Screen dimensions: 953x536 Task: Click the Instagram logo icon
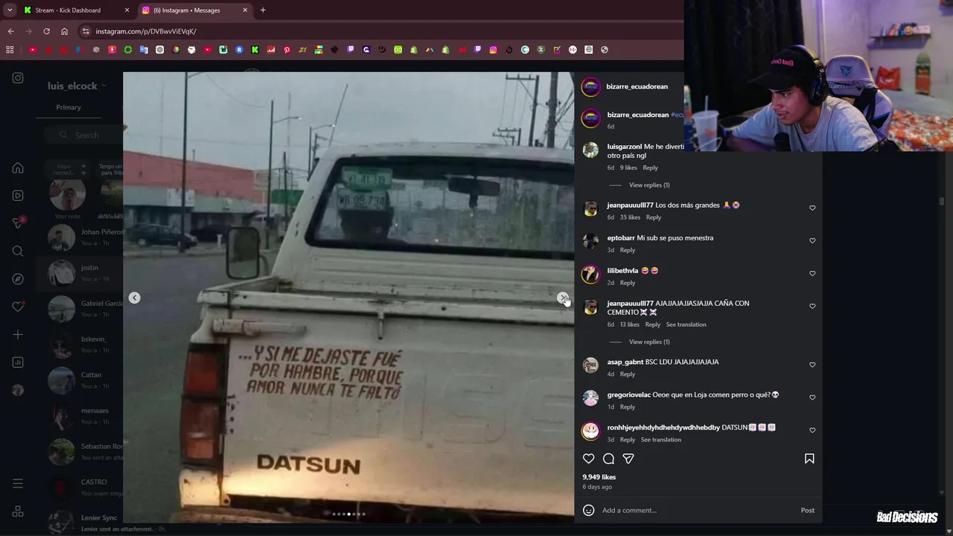pyautogui.click(x=18, y=78)
